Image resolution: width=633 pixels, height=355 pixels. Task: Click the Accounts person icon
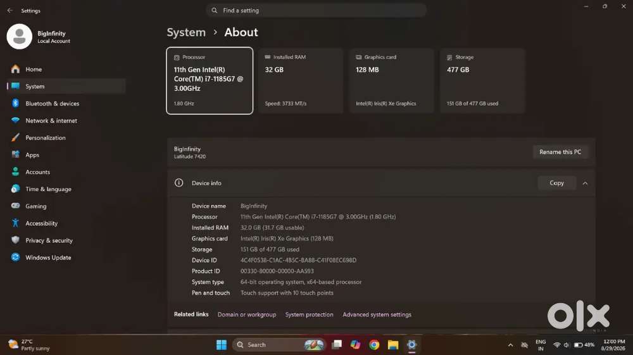[15, 172]
